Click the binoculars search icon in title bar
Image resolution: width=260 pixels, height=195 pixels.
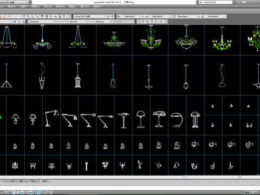click(x=235, y=2)
